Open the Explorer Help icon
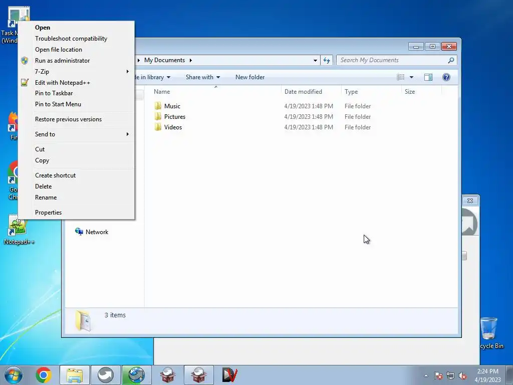The image size is (513, 385). 446,77
